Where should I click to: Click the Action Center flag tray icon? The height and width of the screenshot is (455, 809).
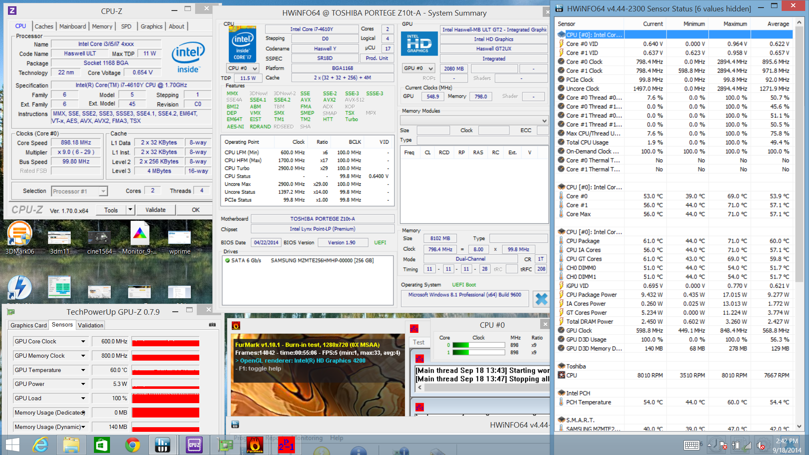pos(723,445)
